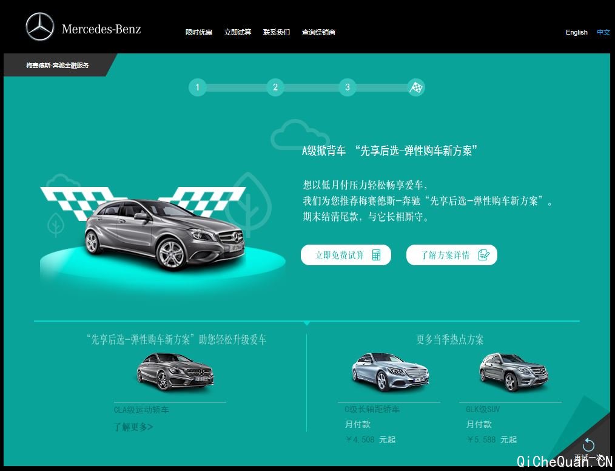Click the GLK级SUV car thumbnail
The height and width of the screenshot is (471, 615).
[x=514, y=371]
